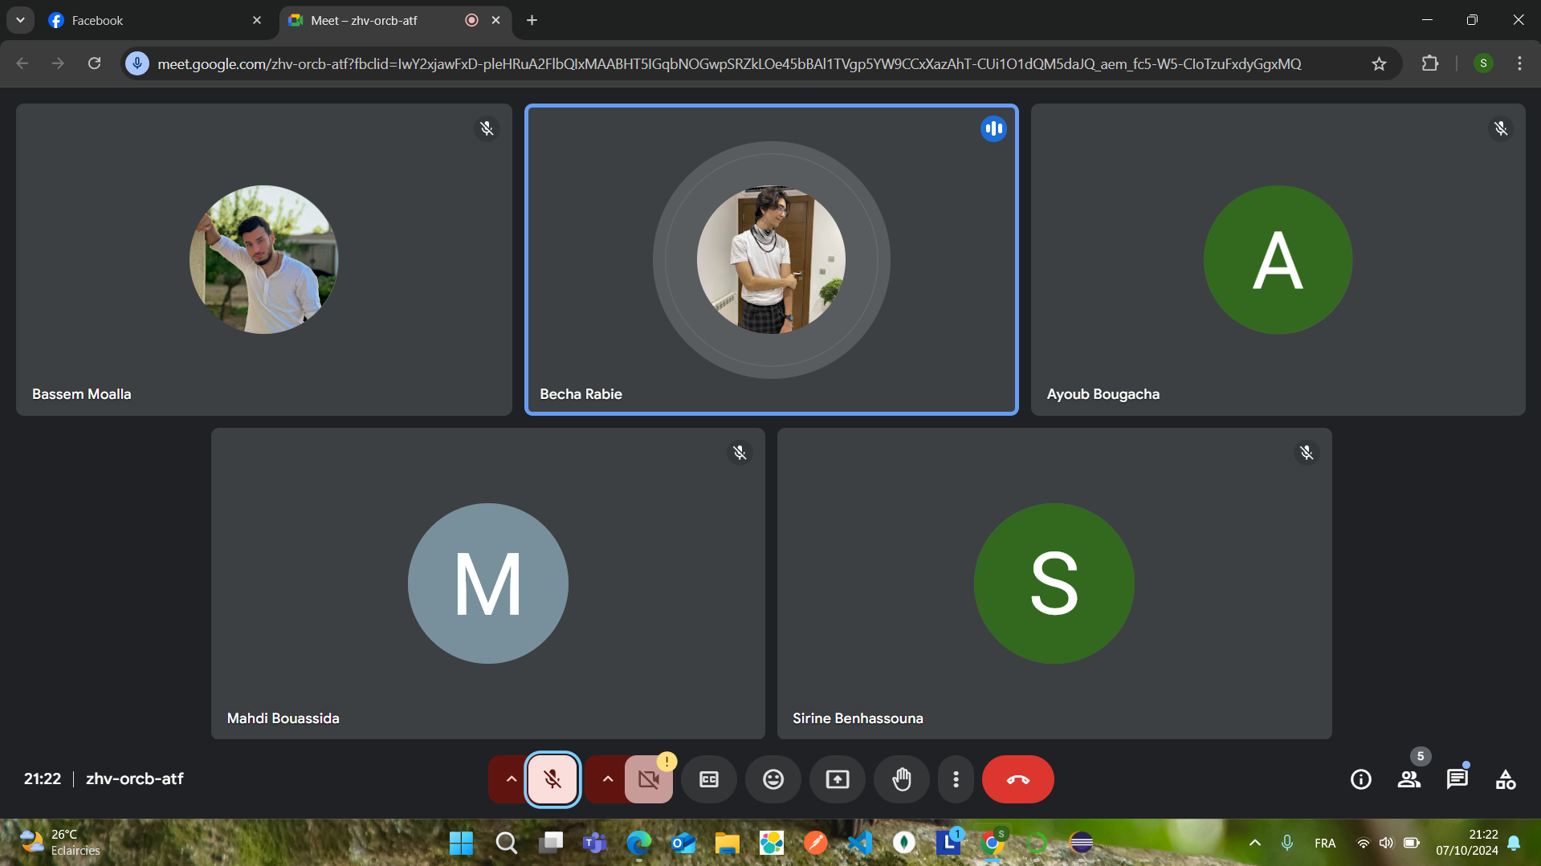Click the Becha Rabie name label
Viewport: 1541px width, 866px height.
pos(581,394)
